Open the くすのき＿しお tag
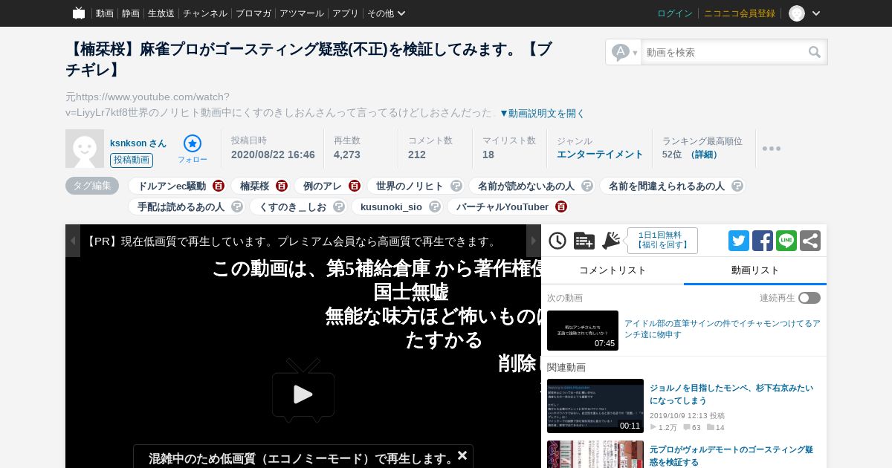This screenshot has width=892, height=468. [x=293, y=207]
